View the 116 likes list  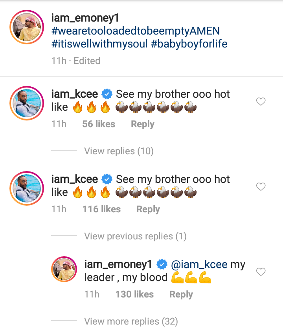coord(101,209)
